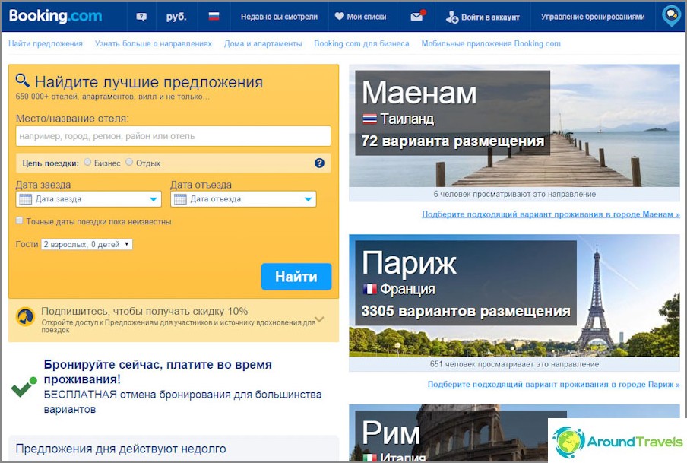The height and width of the screenshot is (463, 687).
Task: Open Управление бронированиями
Action: (x=592, y=17)
